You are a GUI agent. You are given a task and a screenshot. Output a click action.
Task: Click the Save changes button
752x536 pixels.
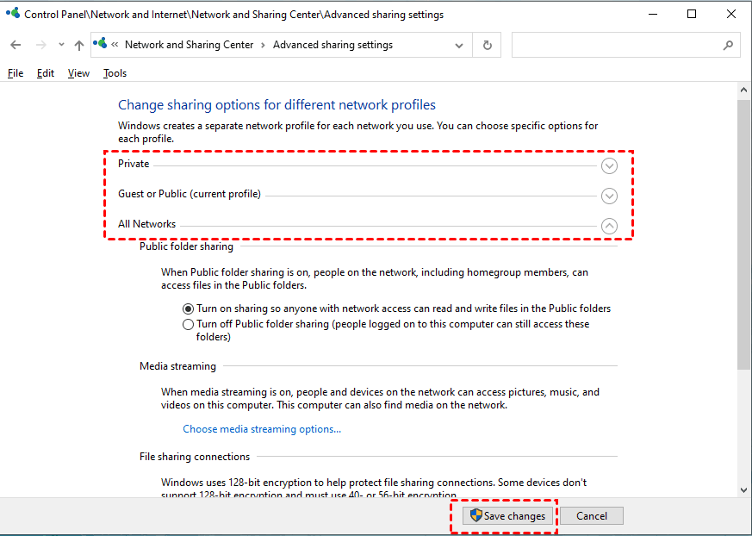tap(507, 516)
